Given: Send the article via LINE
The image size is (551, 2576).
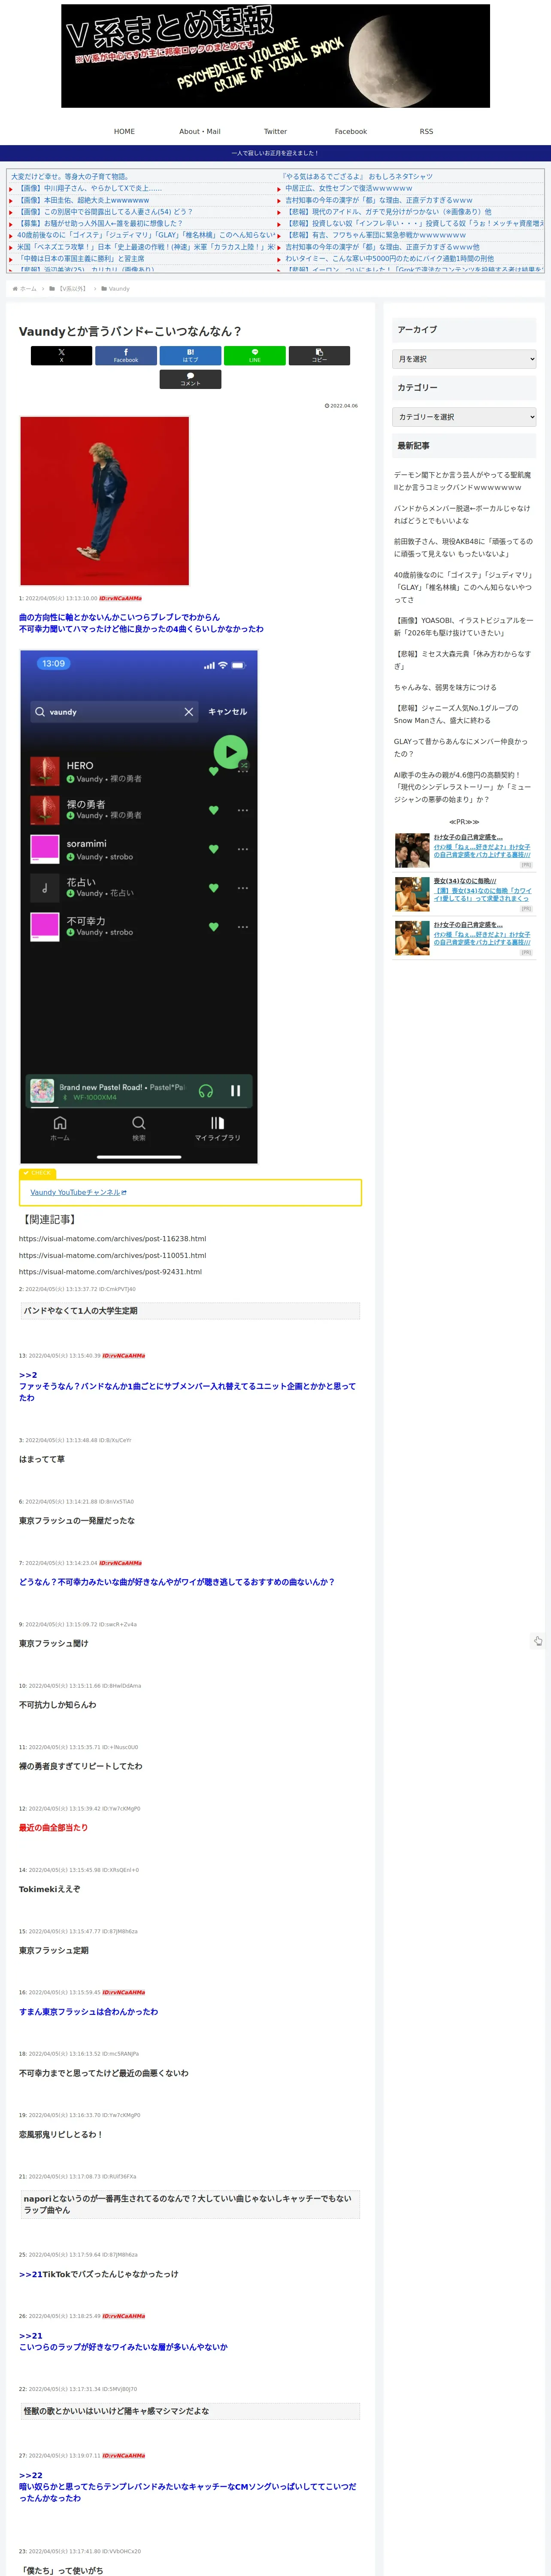Looking at the screenshot, I should click(255, 355).
